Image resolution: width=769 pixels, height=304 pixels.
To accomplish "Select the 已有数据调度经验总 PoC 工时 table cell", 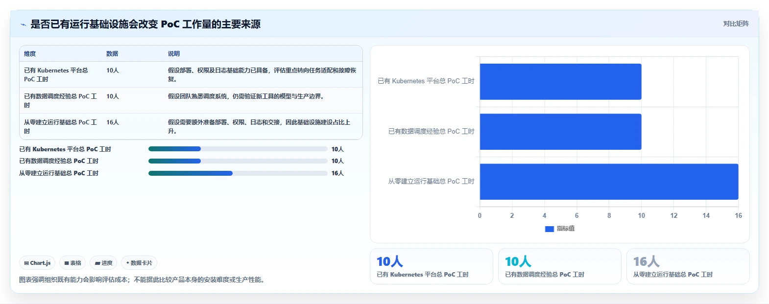I will coord(61,100).
